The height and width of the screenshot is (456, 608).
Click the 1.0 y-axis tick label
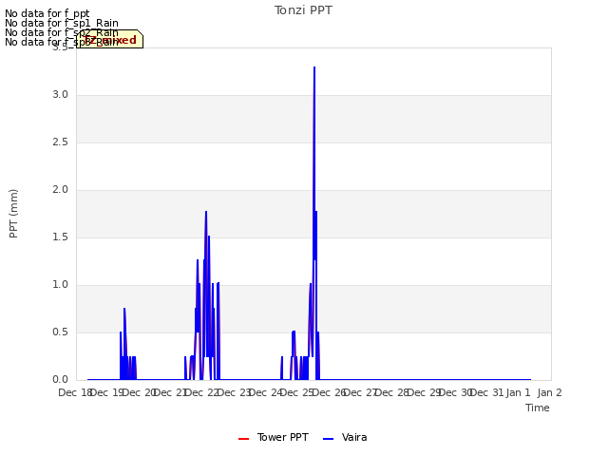60,285
